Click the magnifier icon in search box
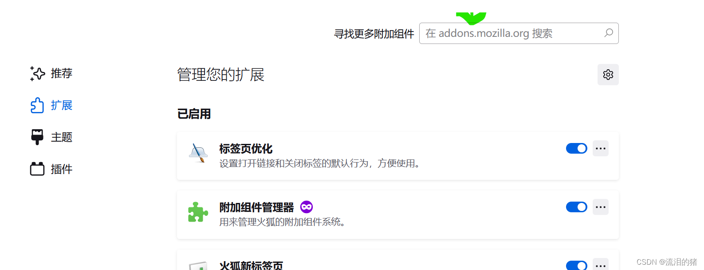 pyautogui.click(x=609, y=33)
